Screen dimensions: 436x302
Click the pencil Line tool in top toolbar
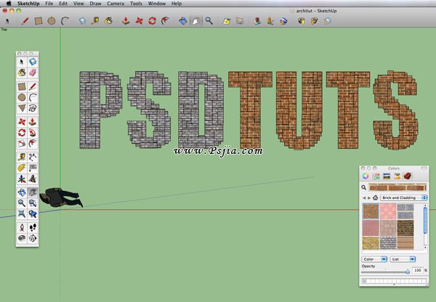coord(25,21)
